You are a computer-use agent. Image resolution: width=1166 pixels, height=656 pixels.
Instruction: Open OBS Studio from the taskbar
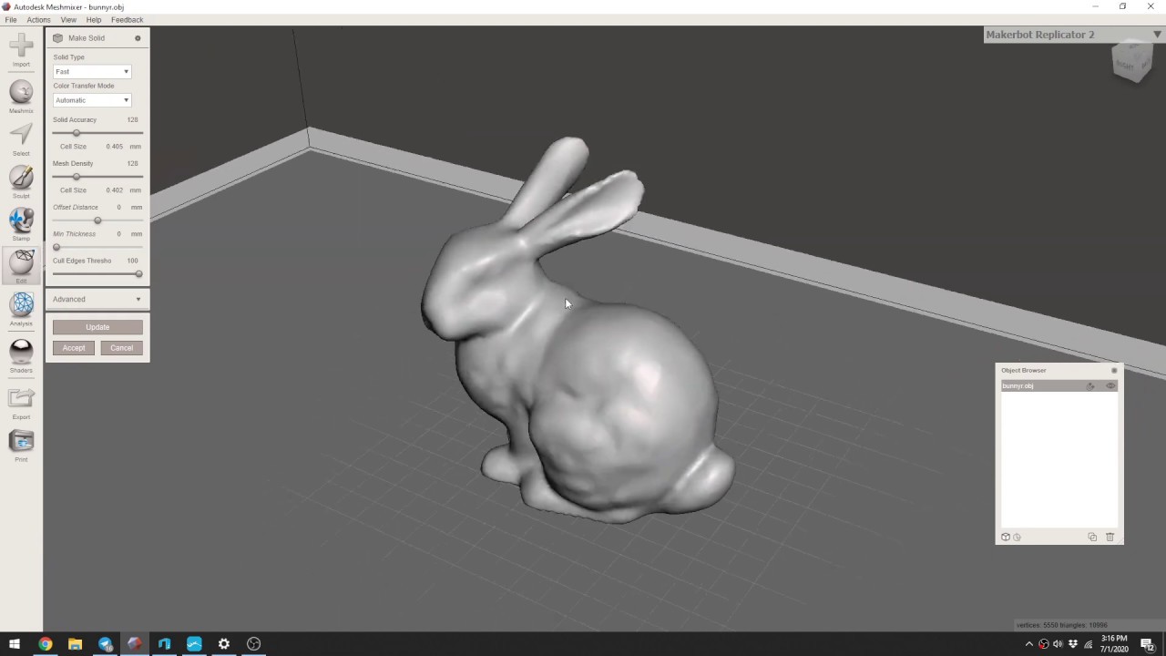click(254, 643)
